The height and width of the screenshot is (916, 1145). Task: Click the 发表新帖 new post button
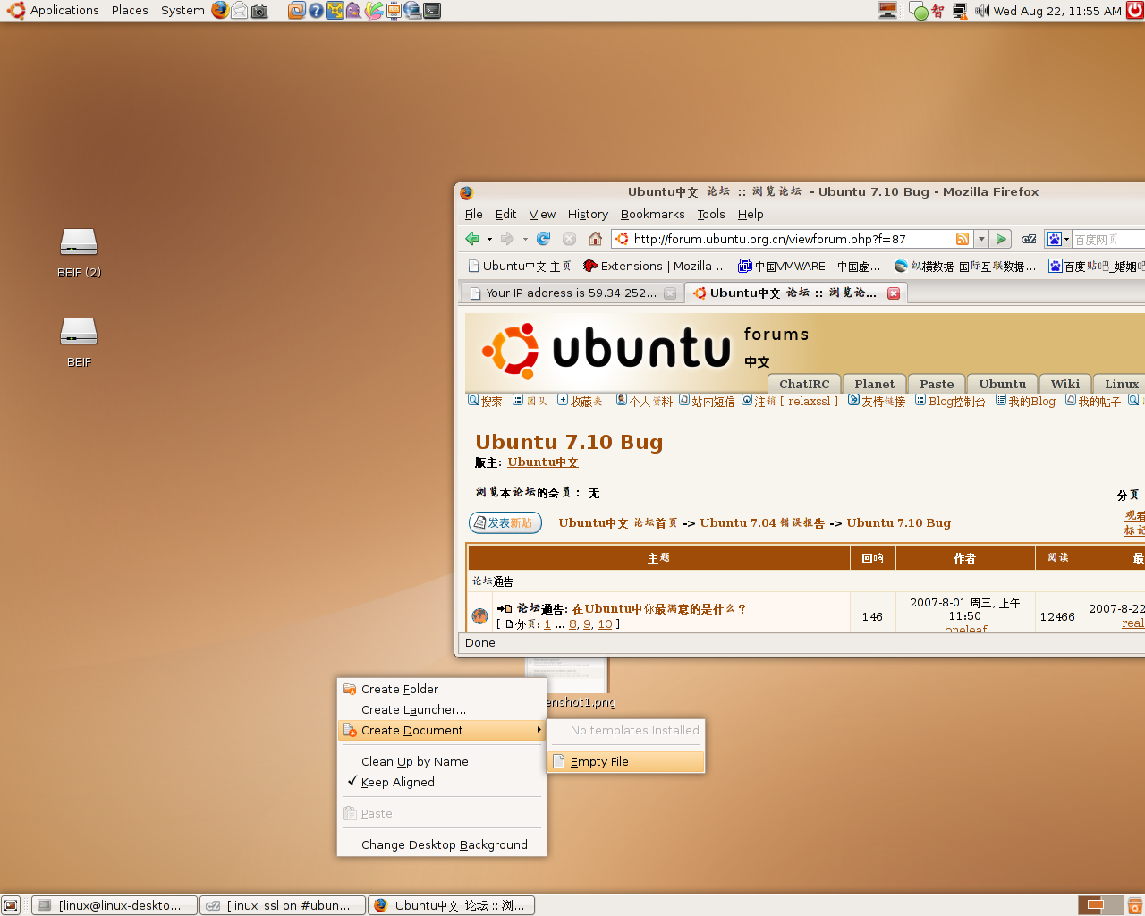click(505, 522)
